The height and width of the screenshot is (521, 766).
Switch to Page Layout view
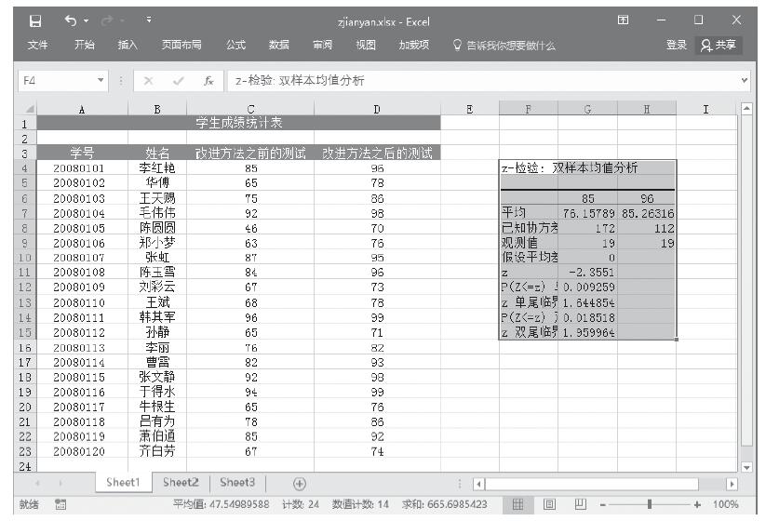(x=551, y=503)
